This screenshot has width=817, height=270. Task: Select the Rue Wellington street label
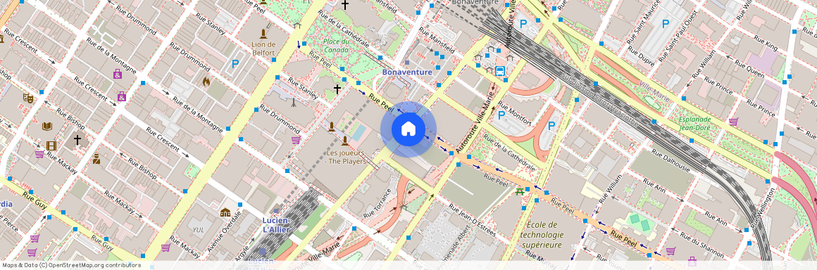tap(763, 208)
